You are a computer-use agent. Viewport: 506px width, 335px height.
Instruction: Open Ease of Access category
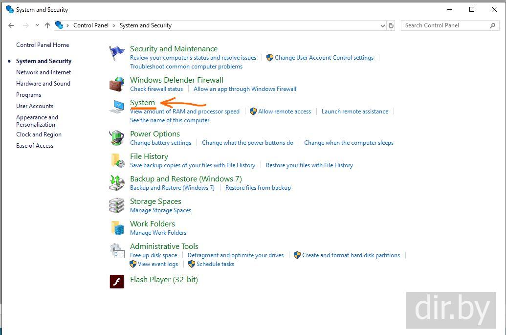click(x=35, y=146)
